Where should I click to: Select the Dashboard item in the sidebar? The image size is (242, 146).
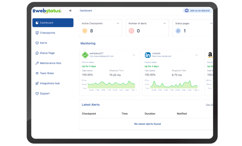(x=53, y=23)
